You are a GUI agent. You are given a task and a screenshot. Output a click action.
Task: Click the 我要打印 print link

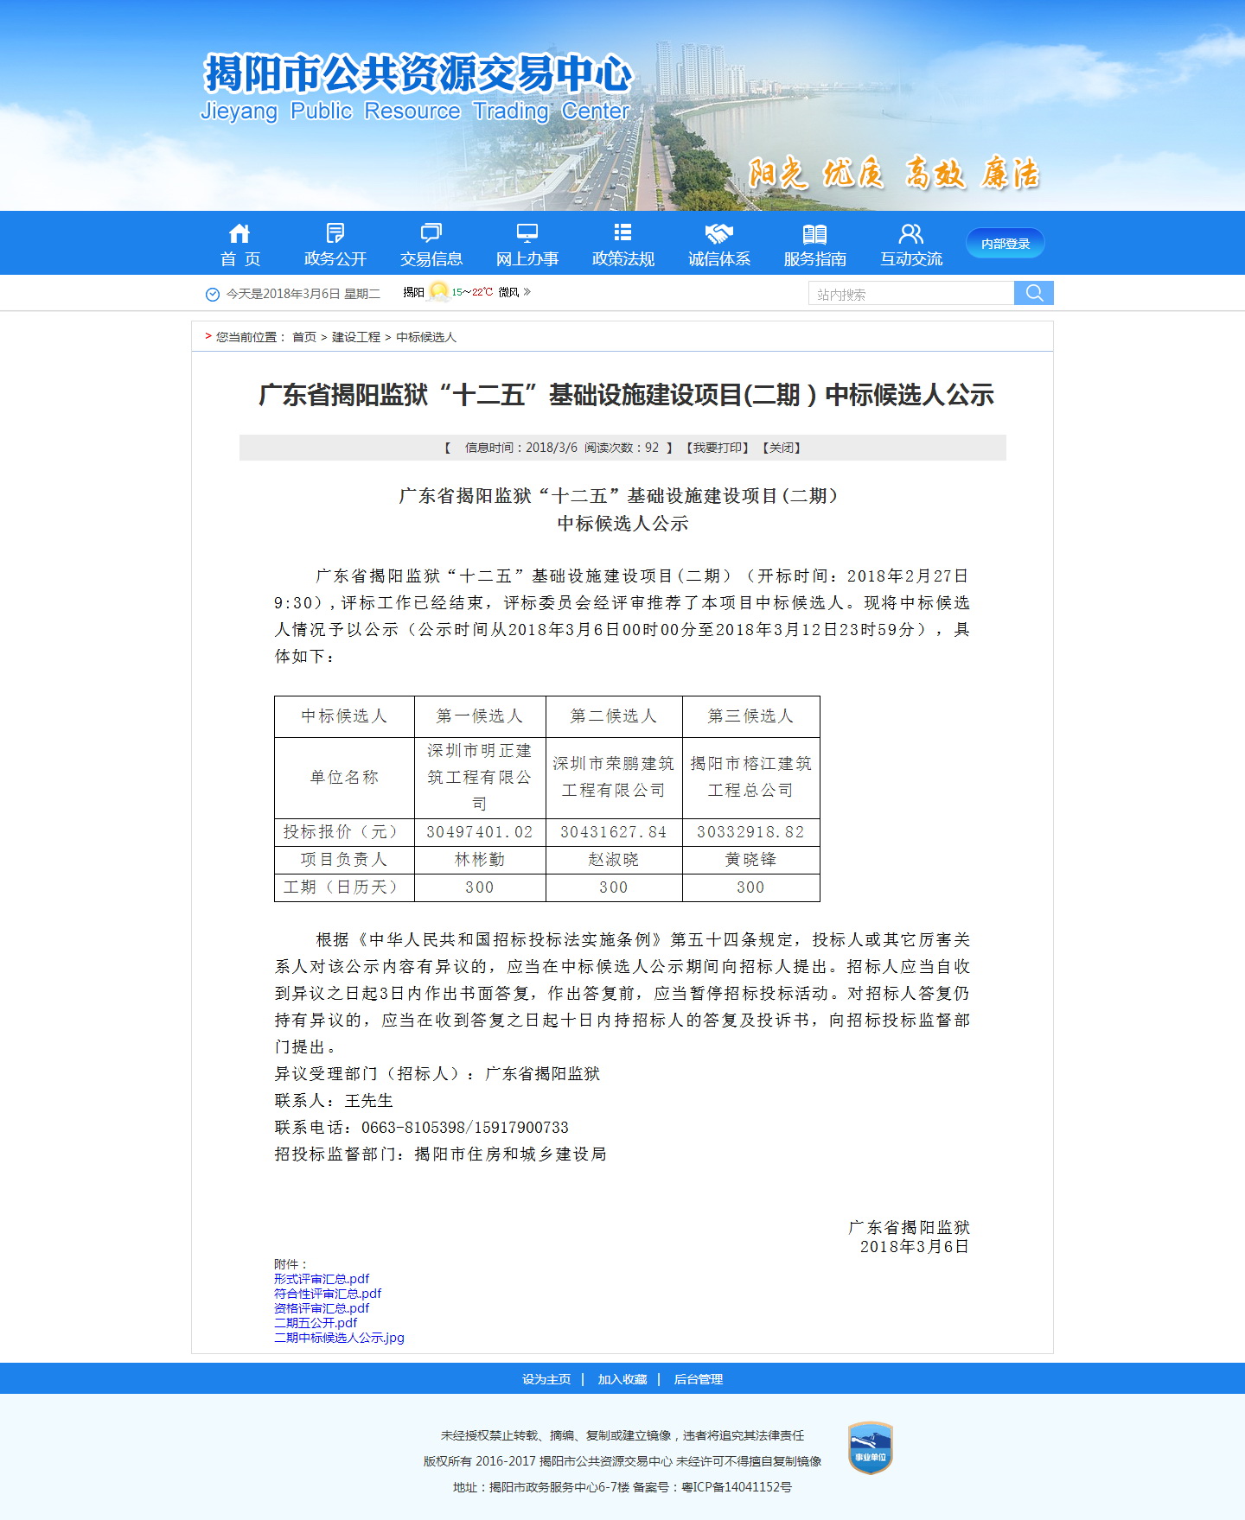717,448
